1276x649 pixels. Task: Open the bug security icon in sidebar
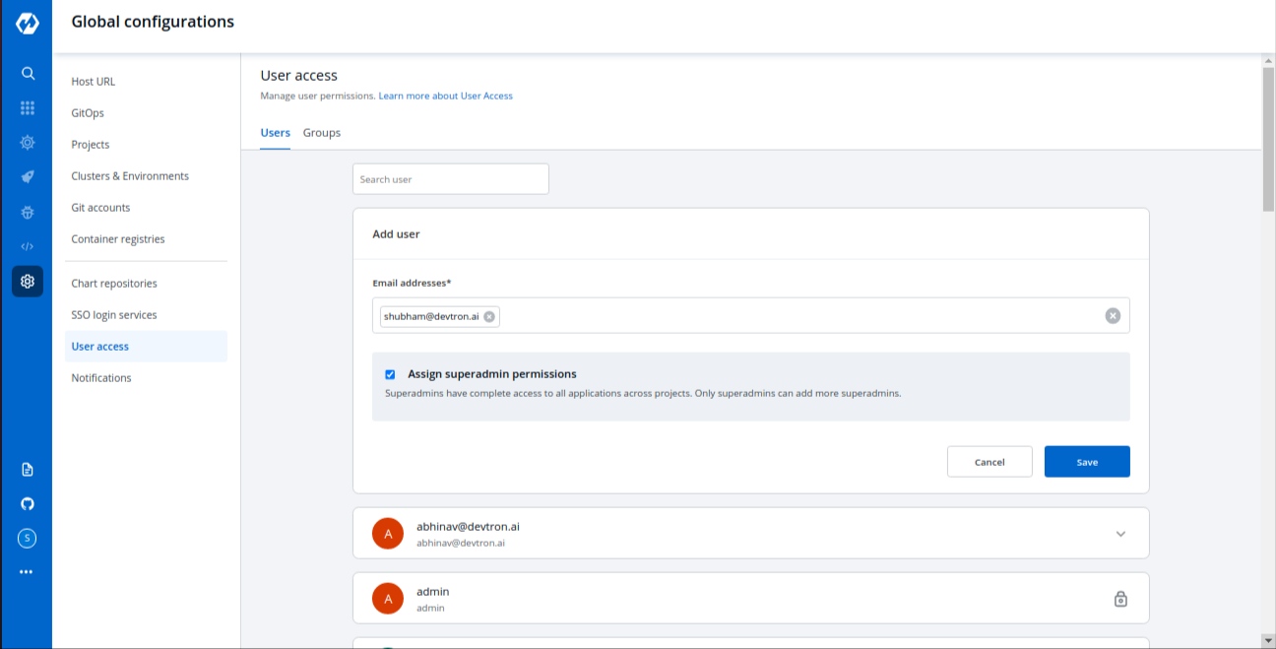(28, 212)
